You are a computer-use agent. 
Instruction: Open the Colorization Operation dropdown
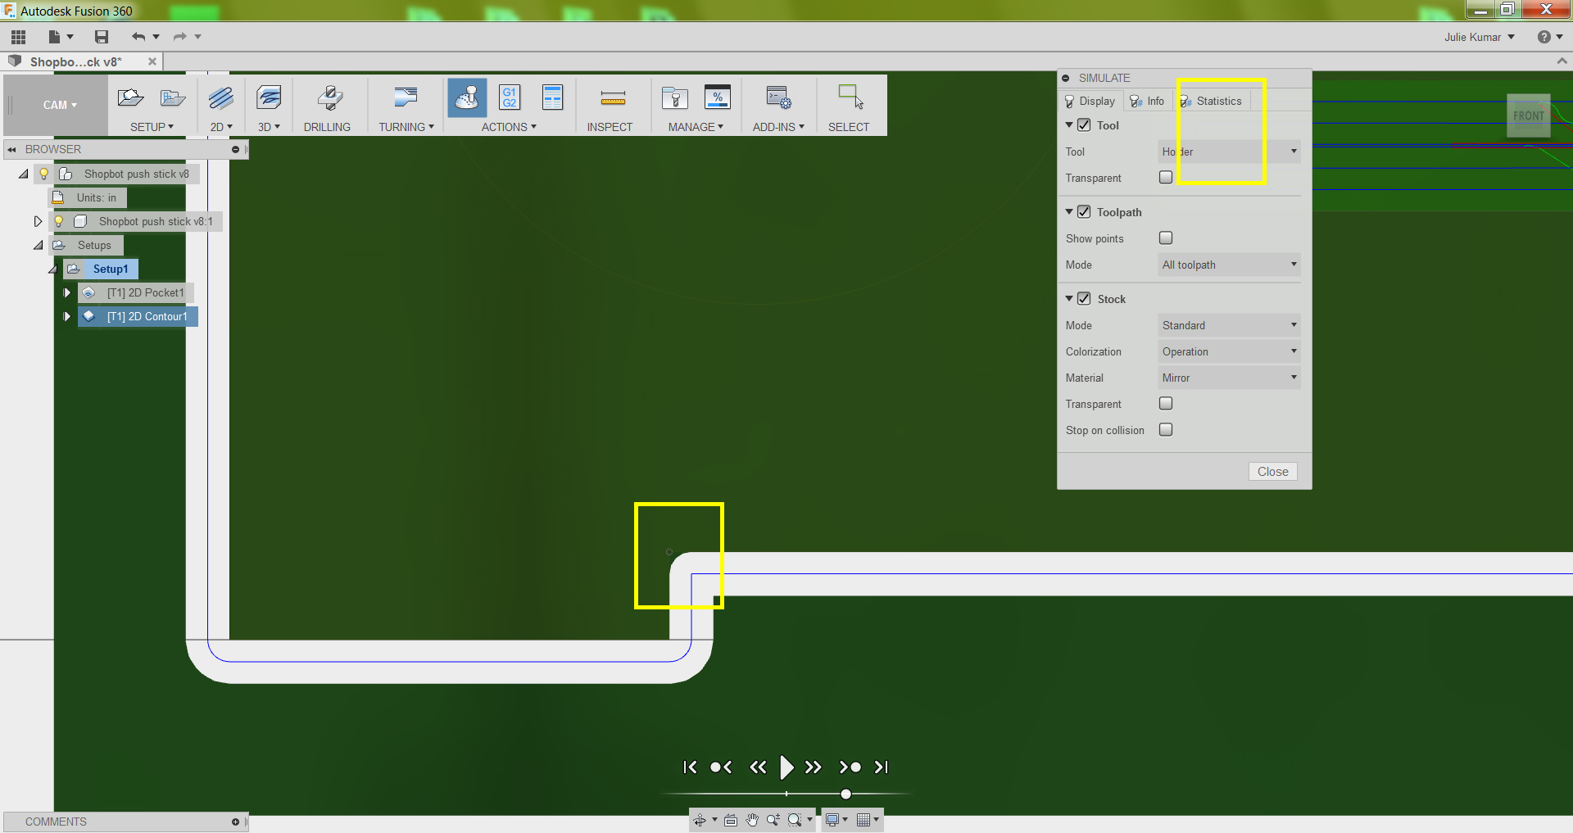[1229, 351]
